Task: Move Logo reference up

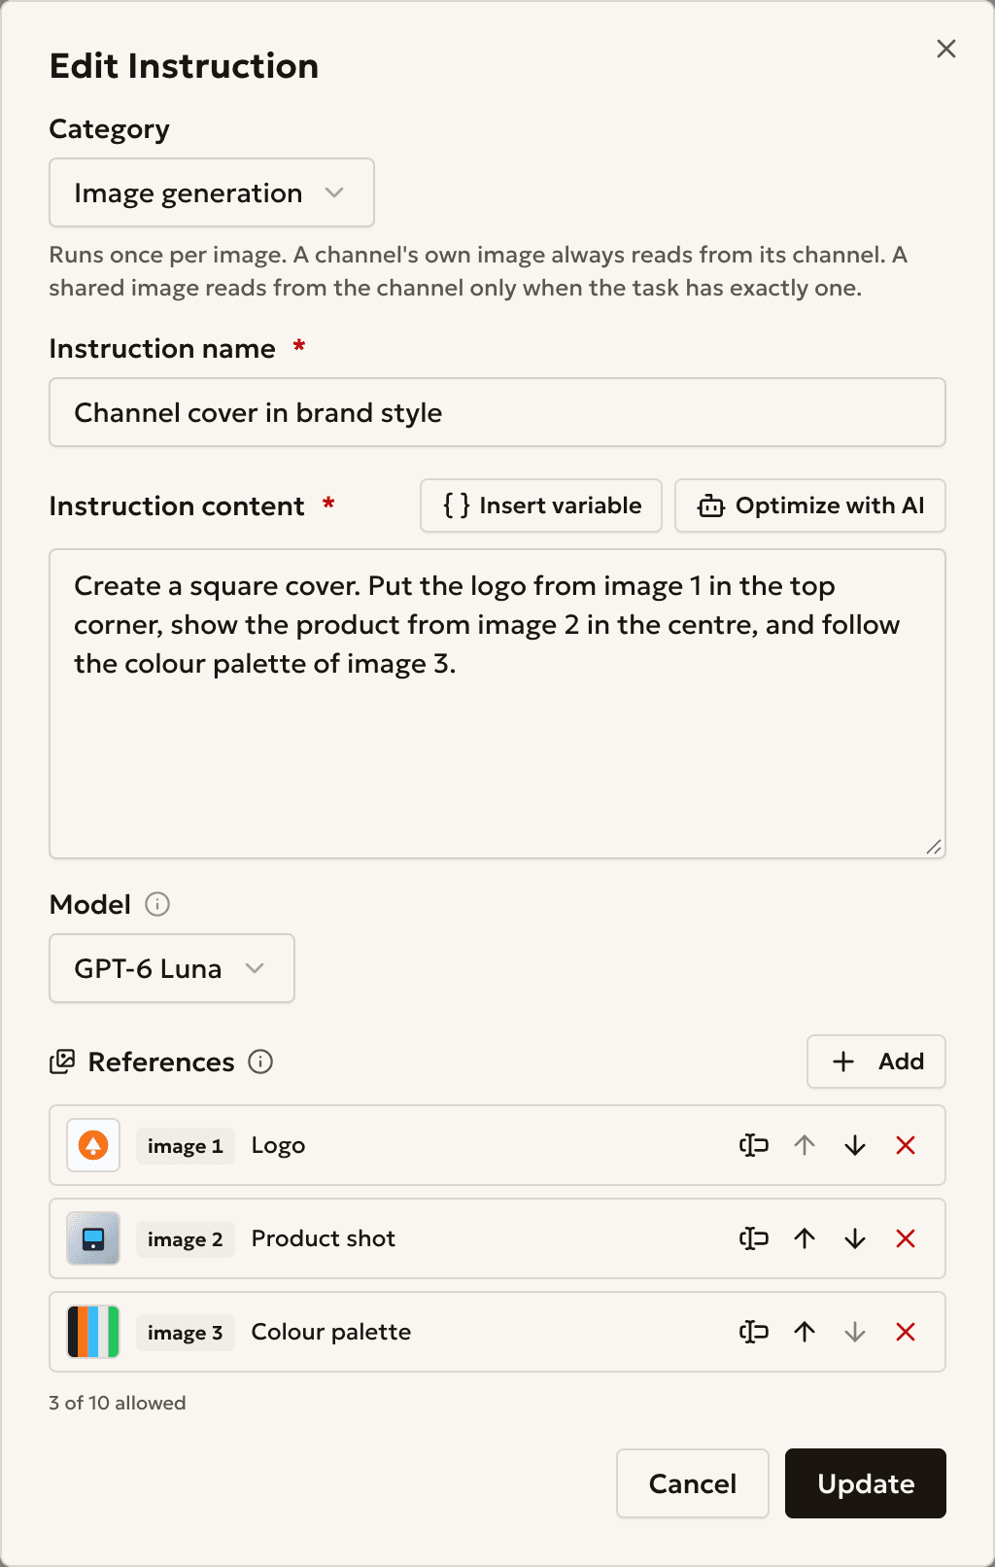Action: pos(805,1145)
